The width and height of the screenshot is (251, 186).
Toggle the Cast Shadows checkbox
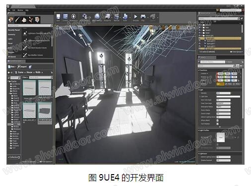click(x=218, y=124)
